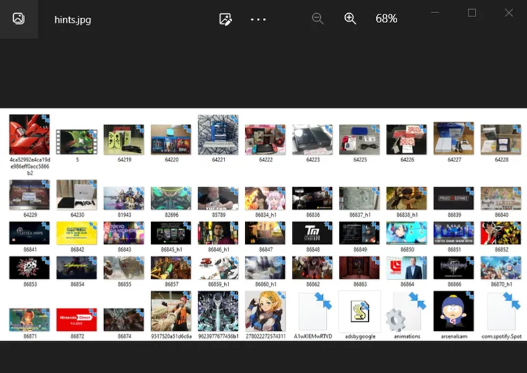Viewport: 527px width, 373px height.
Task: Select thumbnail 86846_h1
Action: pos(218,233)
